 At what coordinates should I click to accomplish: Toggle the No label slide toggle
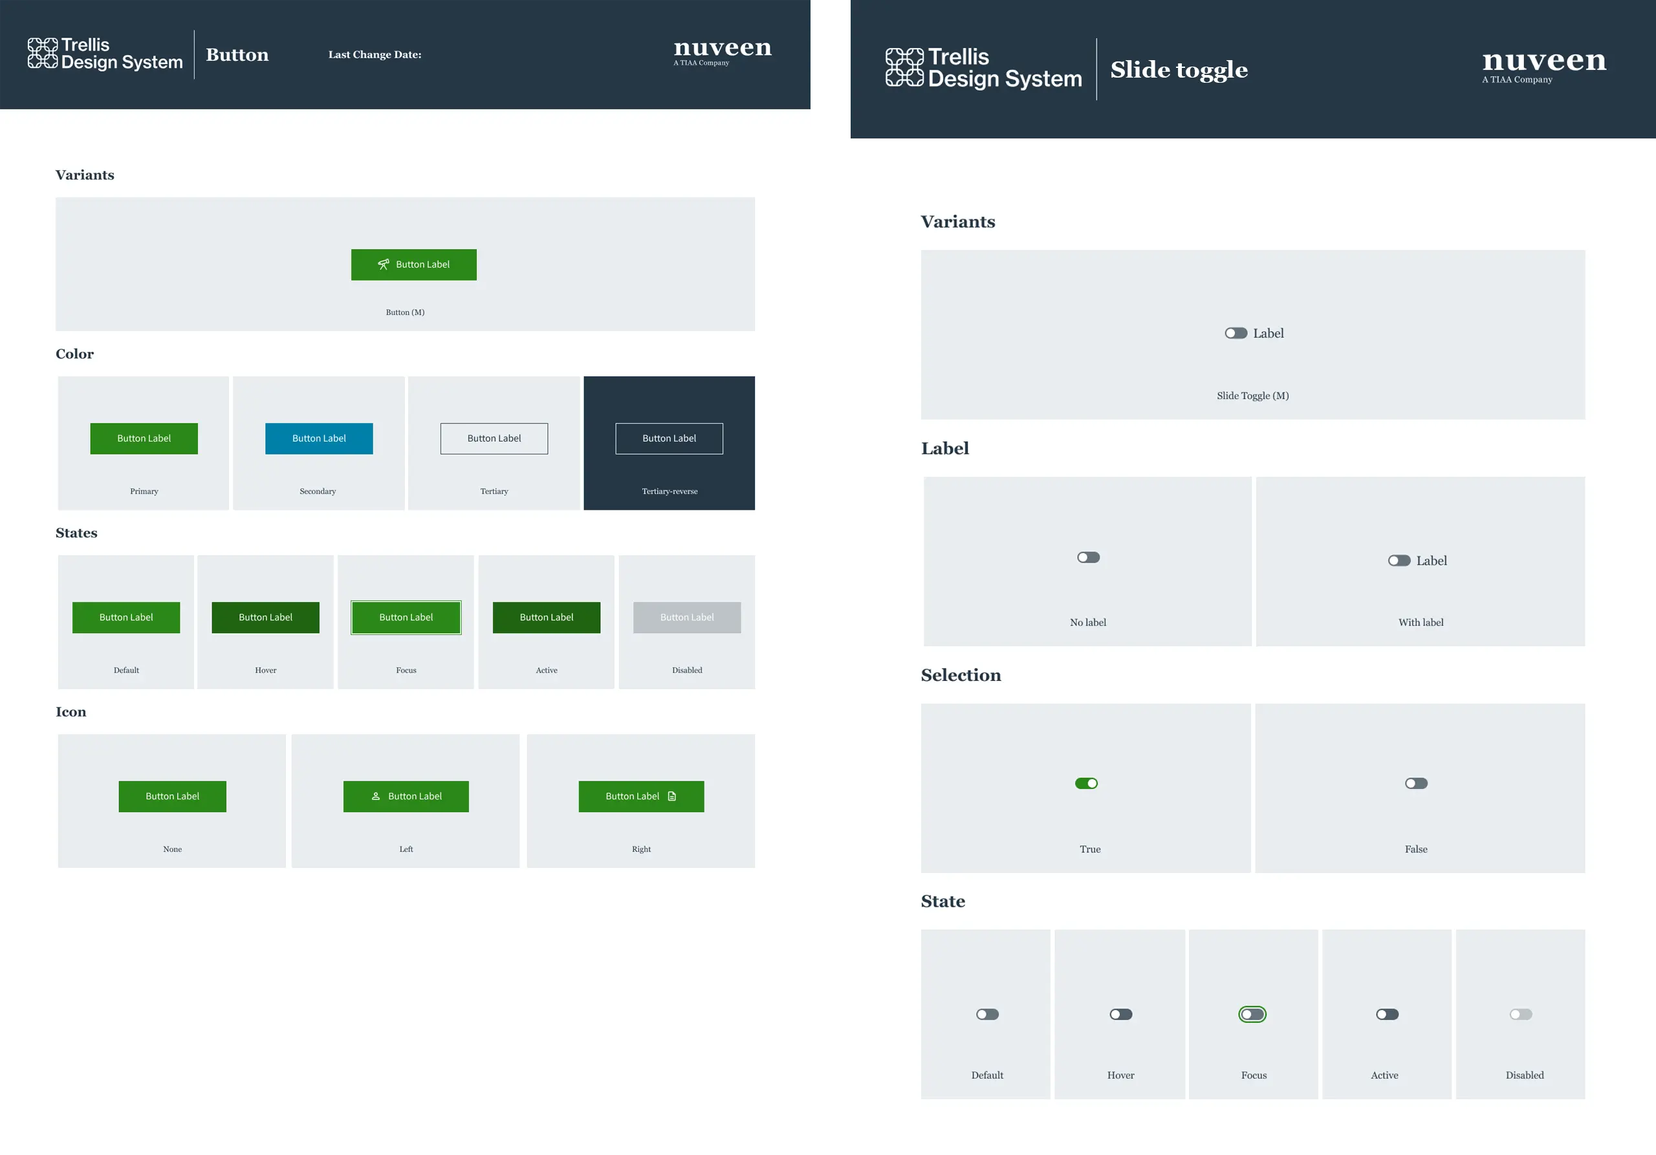click(x=1087, y=557)
